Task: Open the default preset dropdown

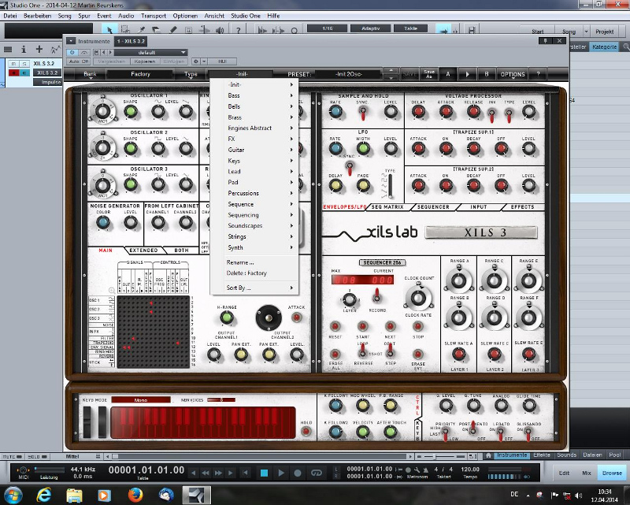Action: [x=151, y=52]
